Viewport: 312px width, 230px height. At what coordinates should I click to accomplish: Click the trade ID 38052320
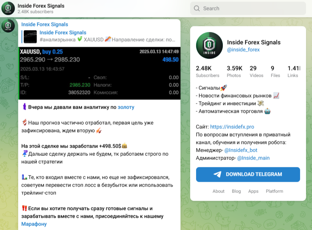tap(79, 93)
